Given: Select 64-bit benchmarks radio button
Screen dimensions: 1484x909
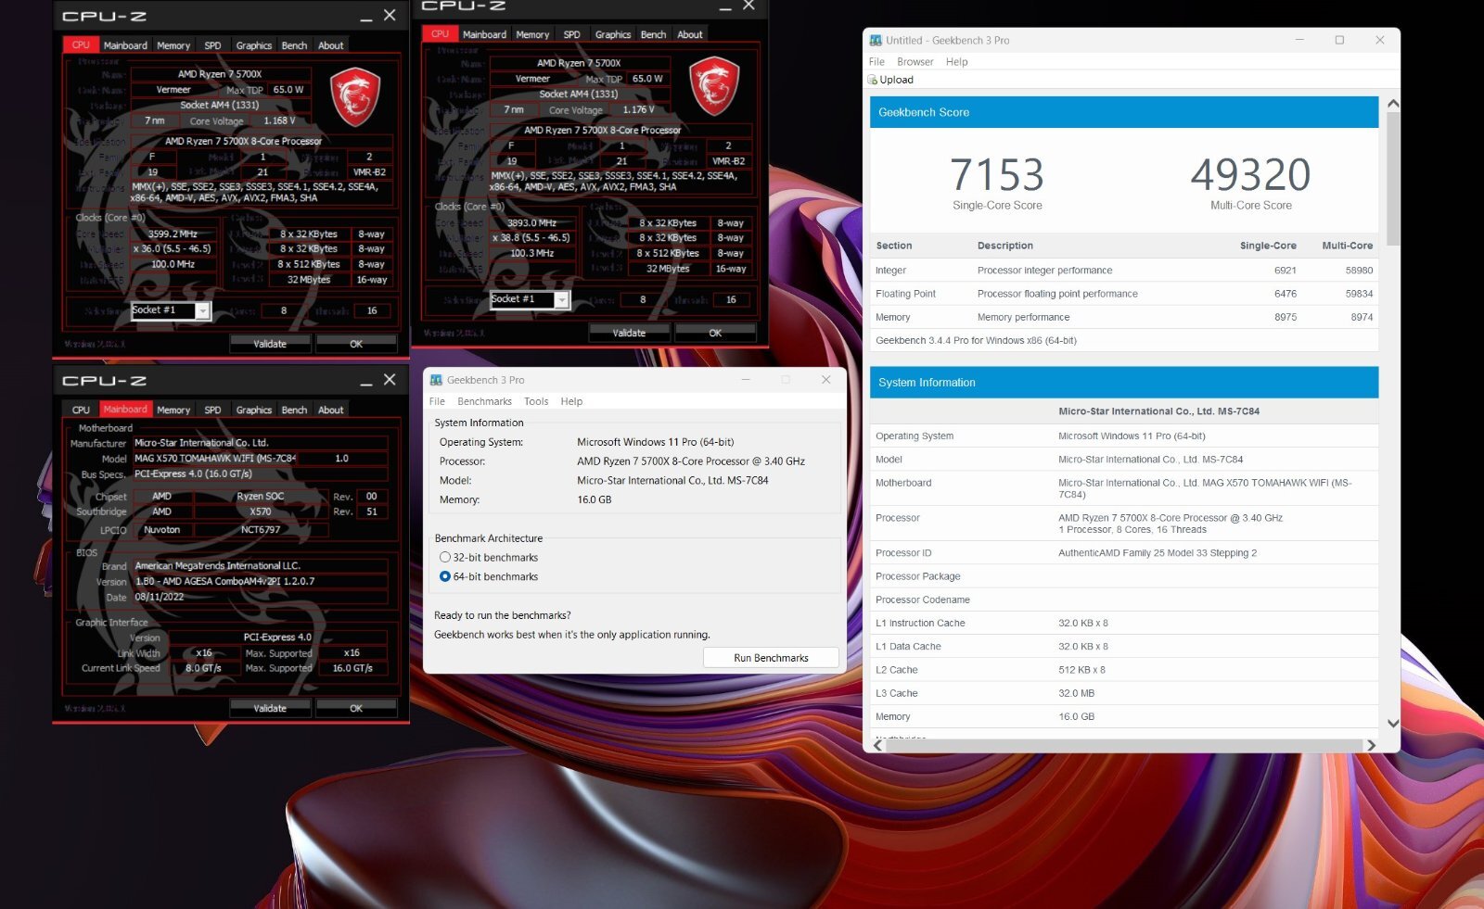Looking at the screenshot, I should (x=445, y=576).
